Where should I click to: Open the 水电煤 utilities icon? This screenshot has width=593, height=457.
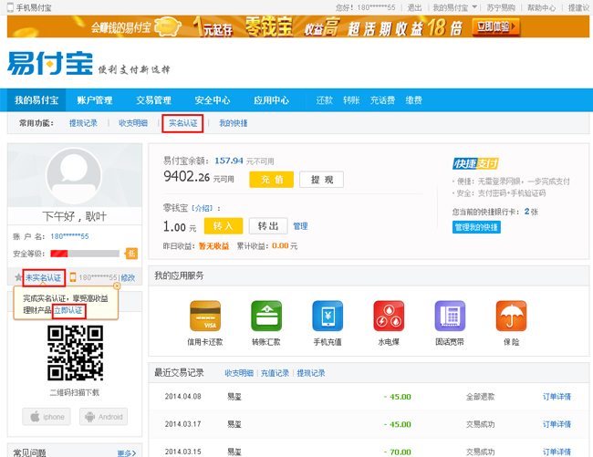coord(389,316)
